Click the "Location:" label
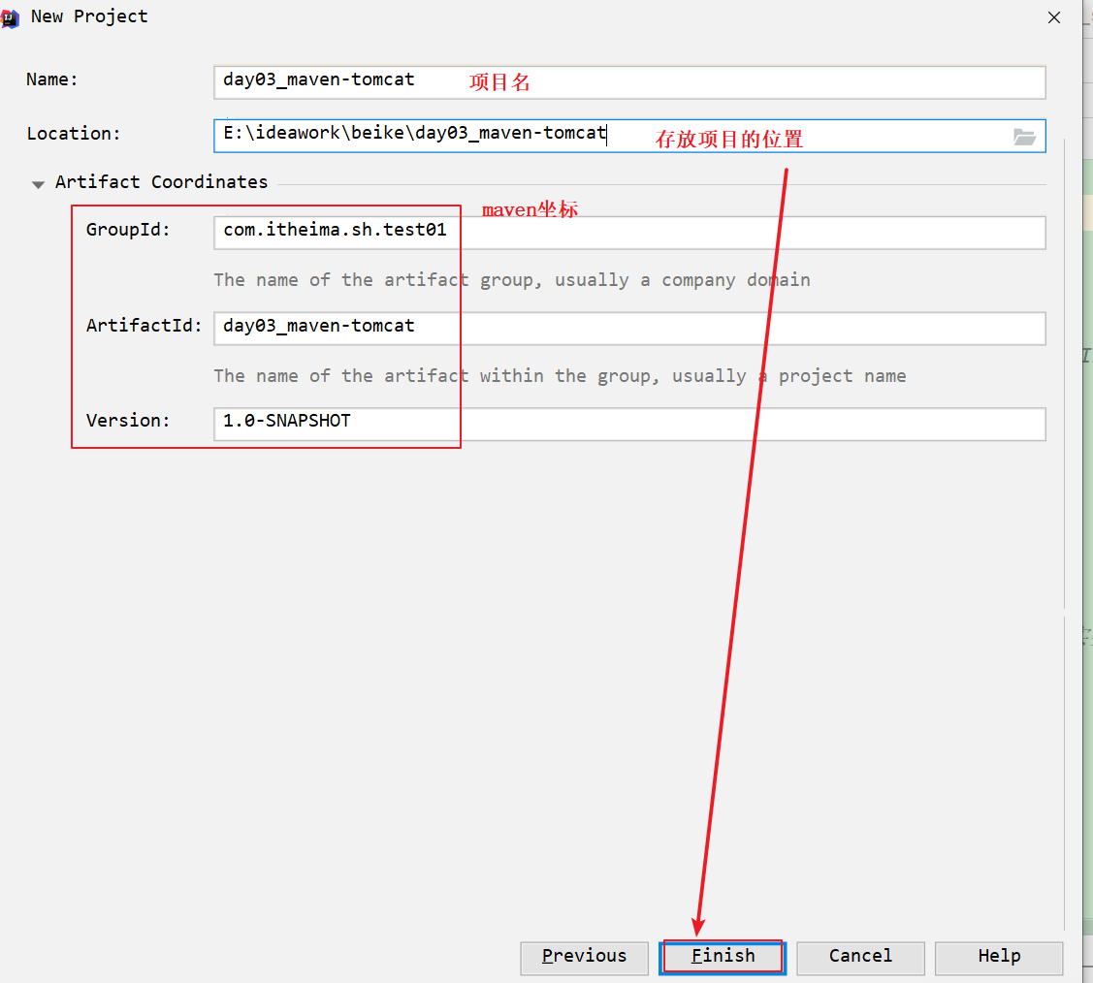 pyautogui.click(x=74, y=135)
